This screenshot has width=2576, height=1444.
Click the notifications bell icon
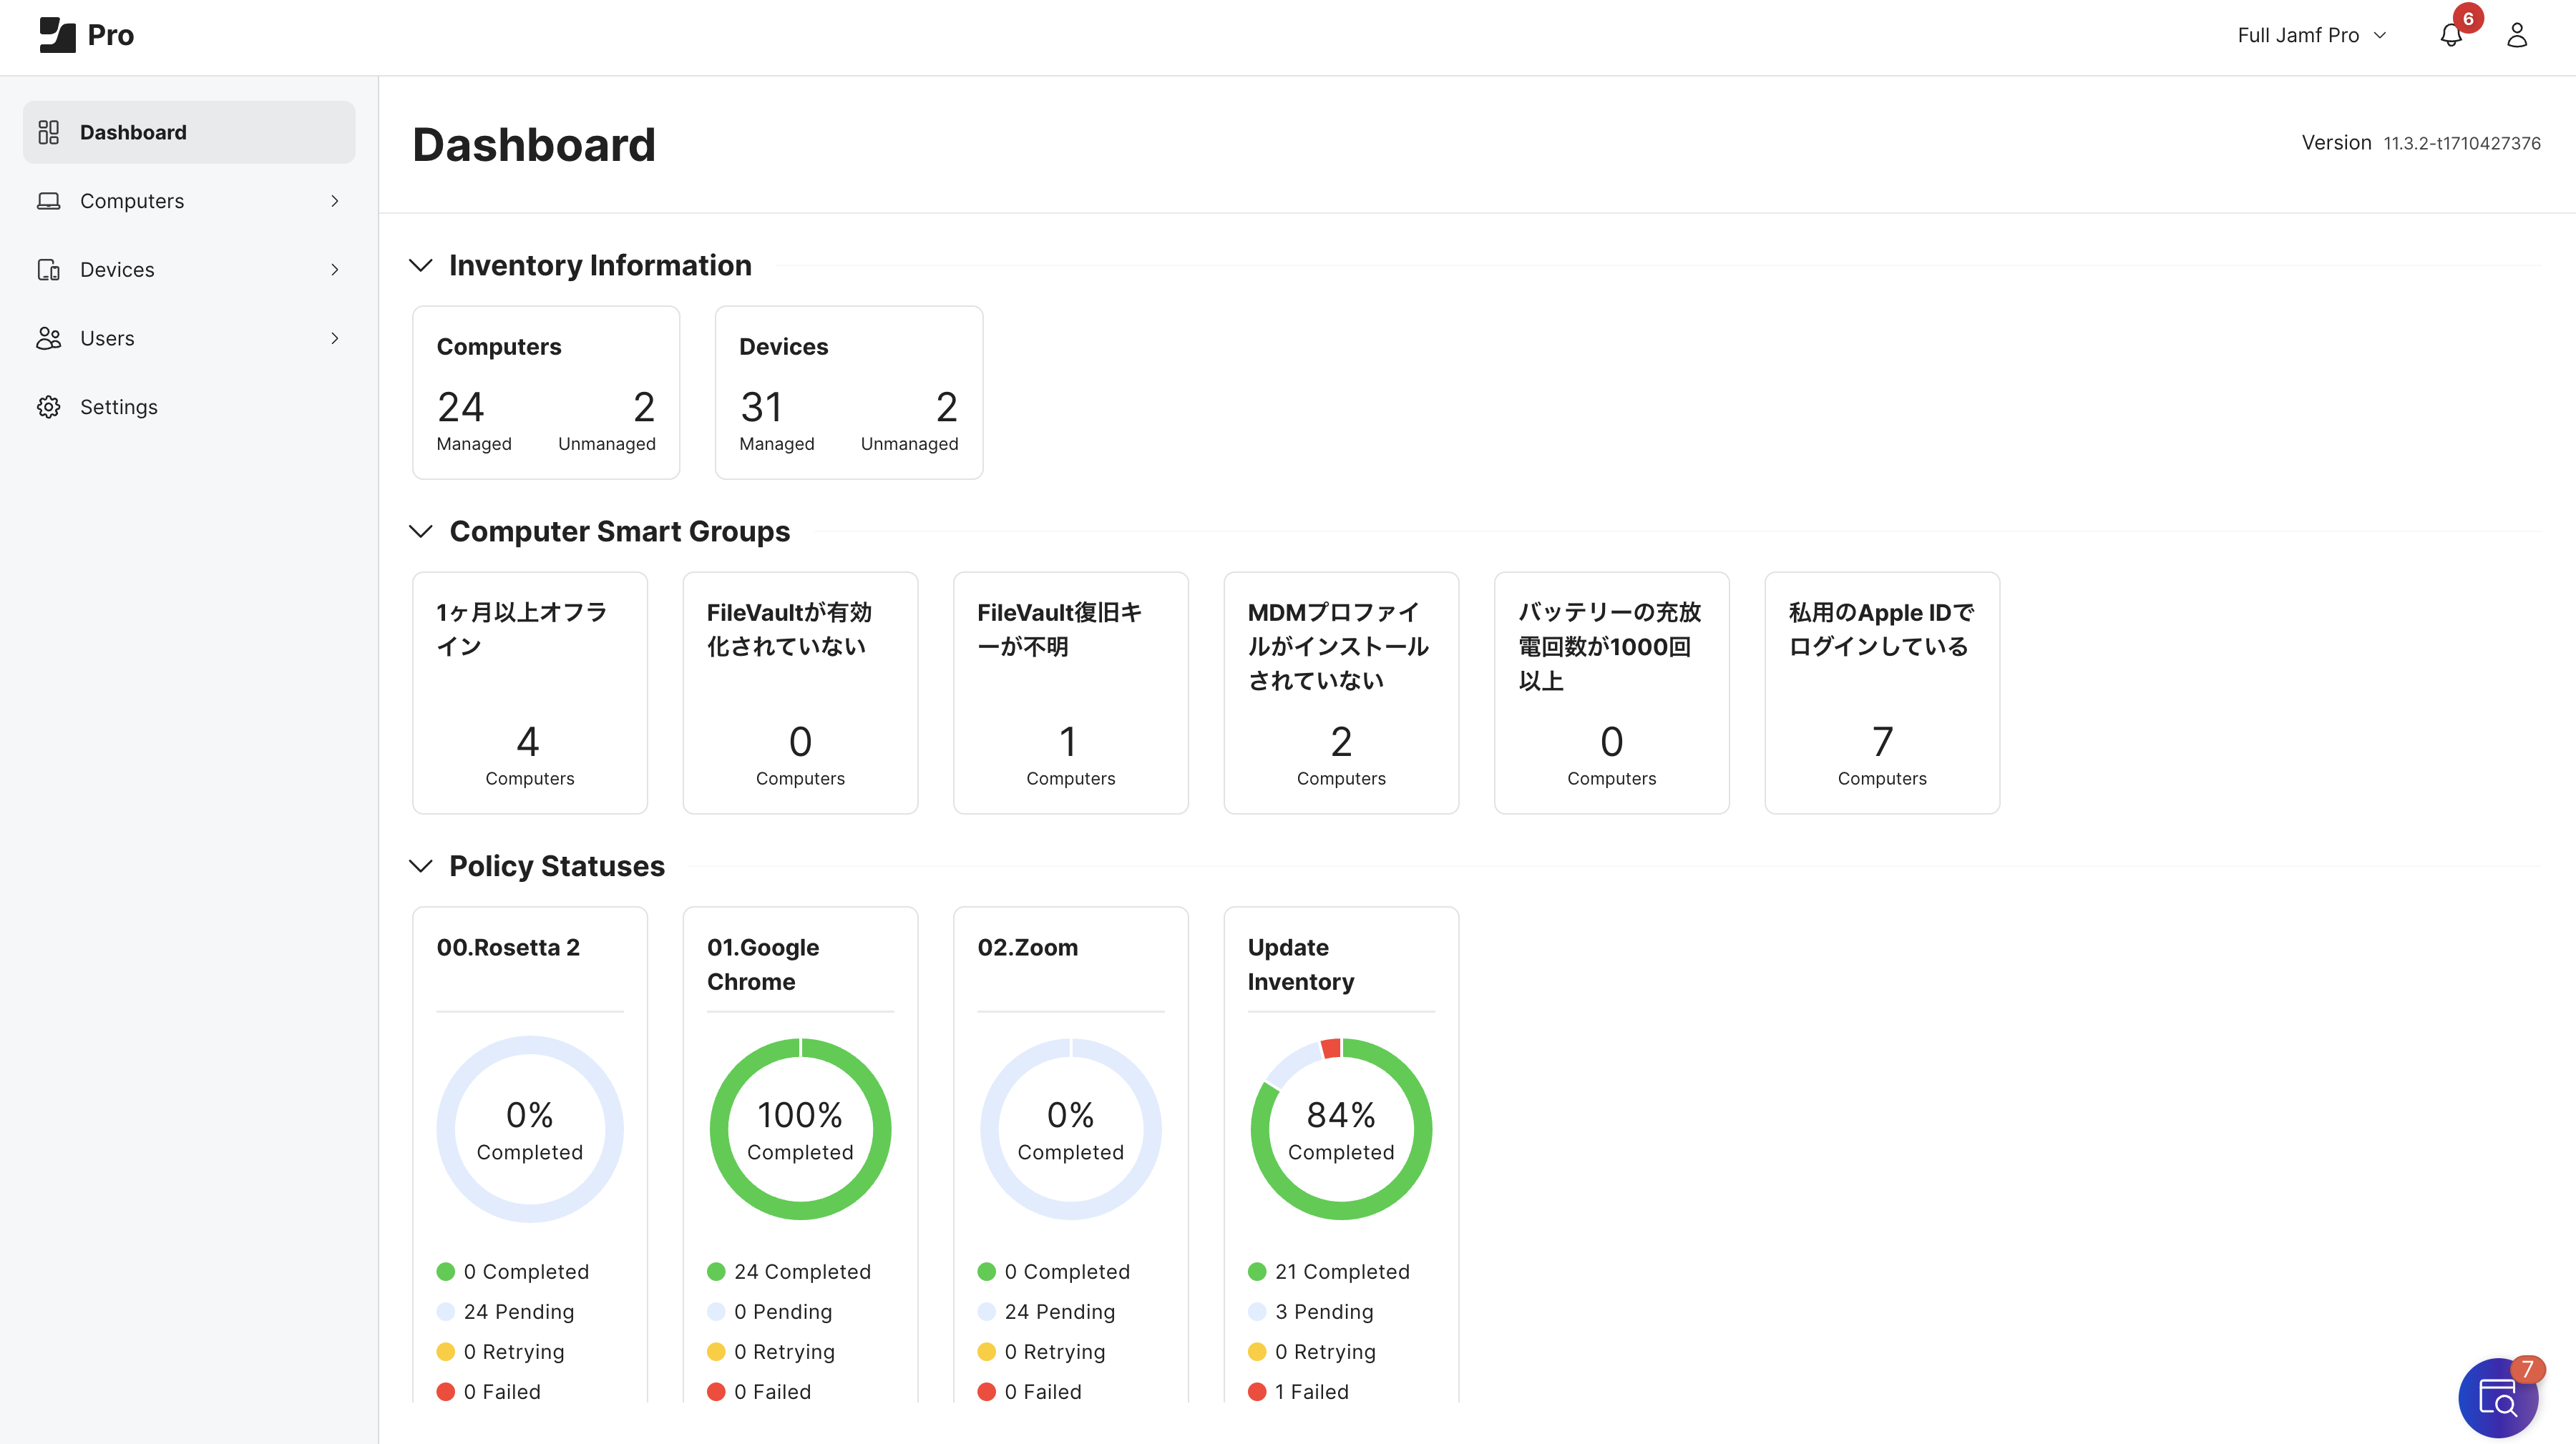pos(2450,36)
